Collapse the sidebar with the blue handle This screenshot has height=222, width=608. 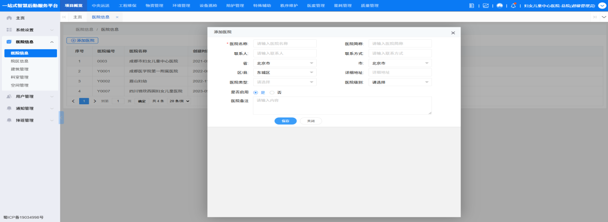(61, 118)
